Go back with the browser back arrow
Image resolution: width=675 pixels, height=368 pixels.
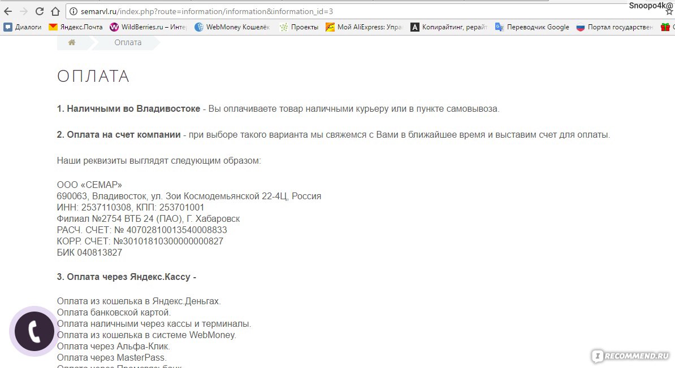pyautogui.click(x=8, y=11)
